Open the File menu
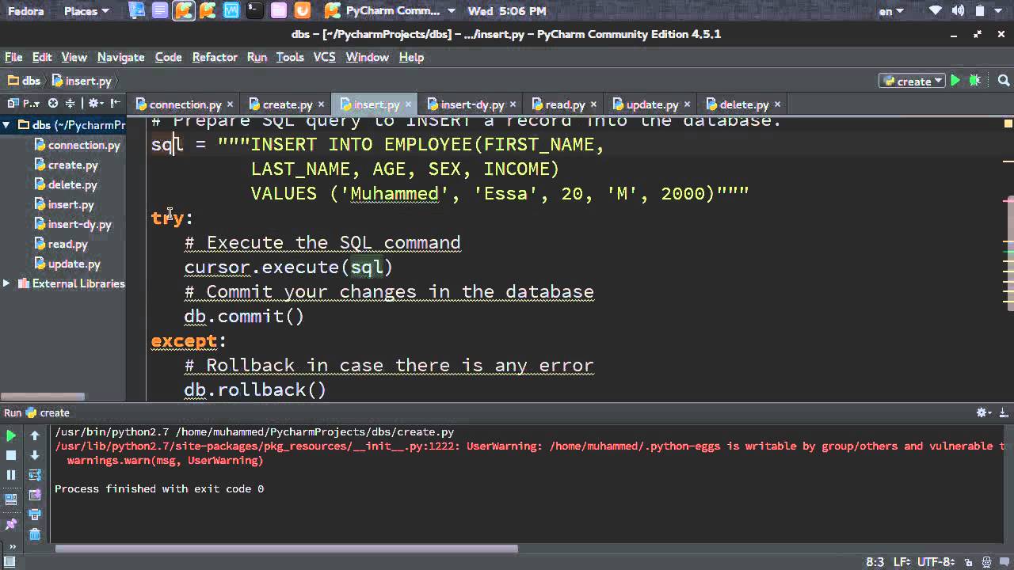This screenshot has height=570, width=1014. [x=13, y=57]
